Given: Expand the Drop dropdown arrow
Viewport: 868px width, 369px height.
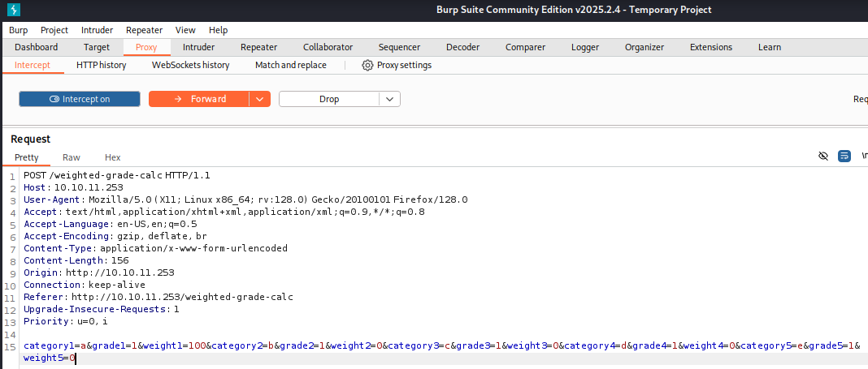Looking at the screenshot, I should pyautogui.click(x=390, y=99).
